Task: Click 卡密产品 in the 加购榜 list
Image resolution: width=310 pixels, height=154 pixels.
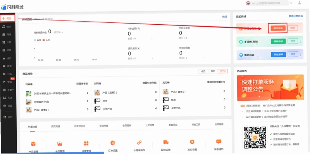Action: [x=107, y=109]
